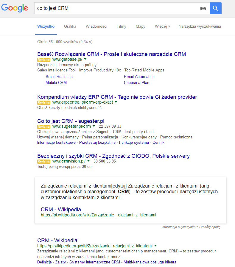This screenshot has width=235, height=267.
Task: Click the Reklama badge on erpcentral.pl ad
Action: point(44,102)
